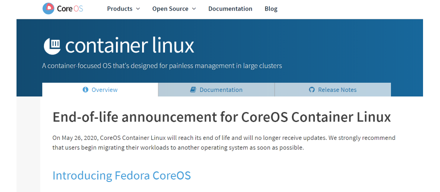The image size is (440, 192).
Task: Open the Open Source navigation menu
Action: tap(174, 9)
